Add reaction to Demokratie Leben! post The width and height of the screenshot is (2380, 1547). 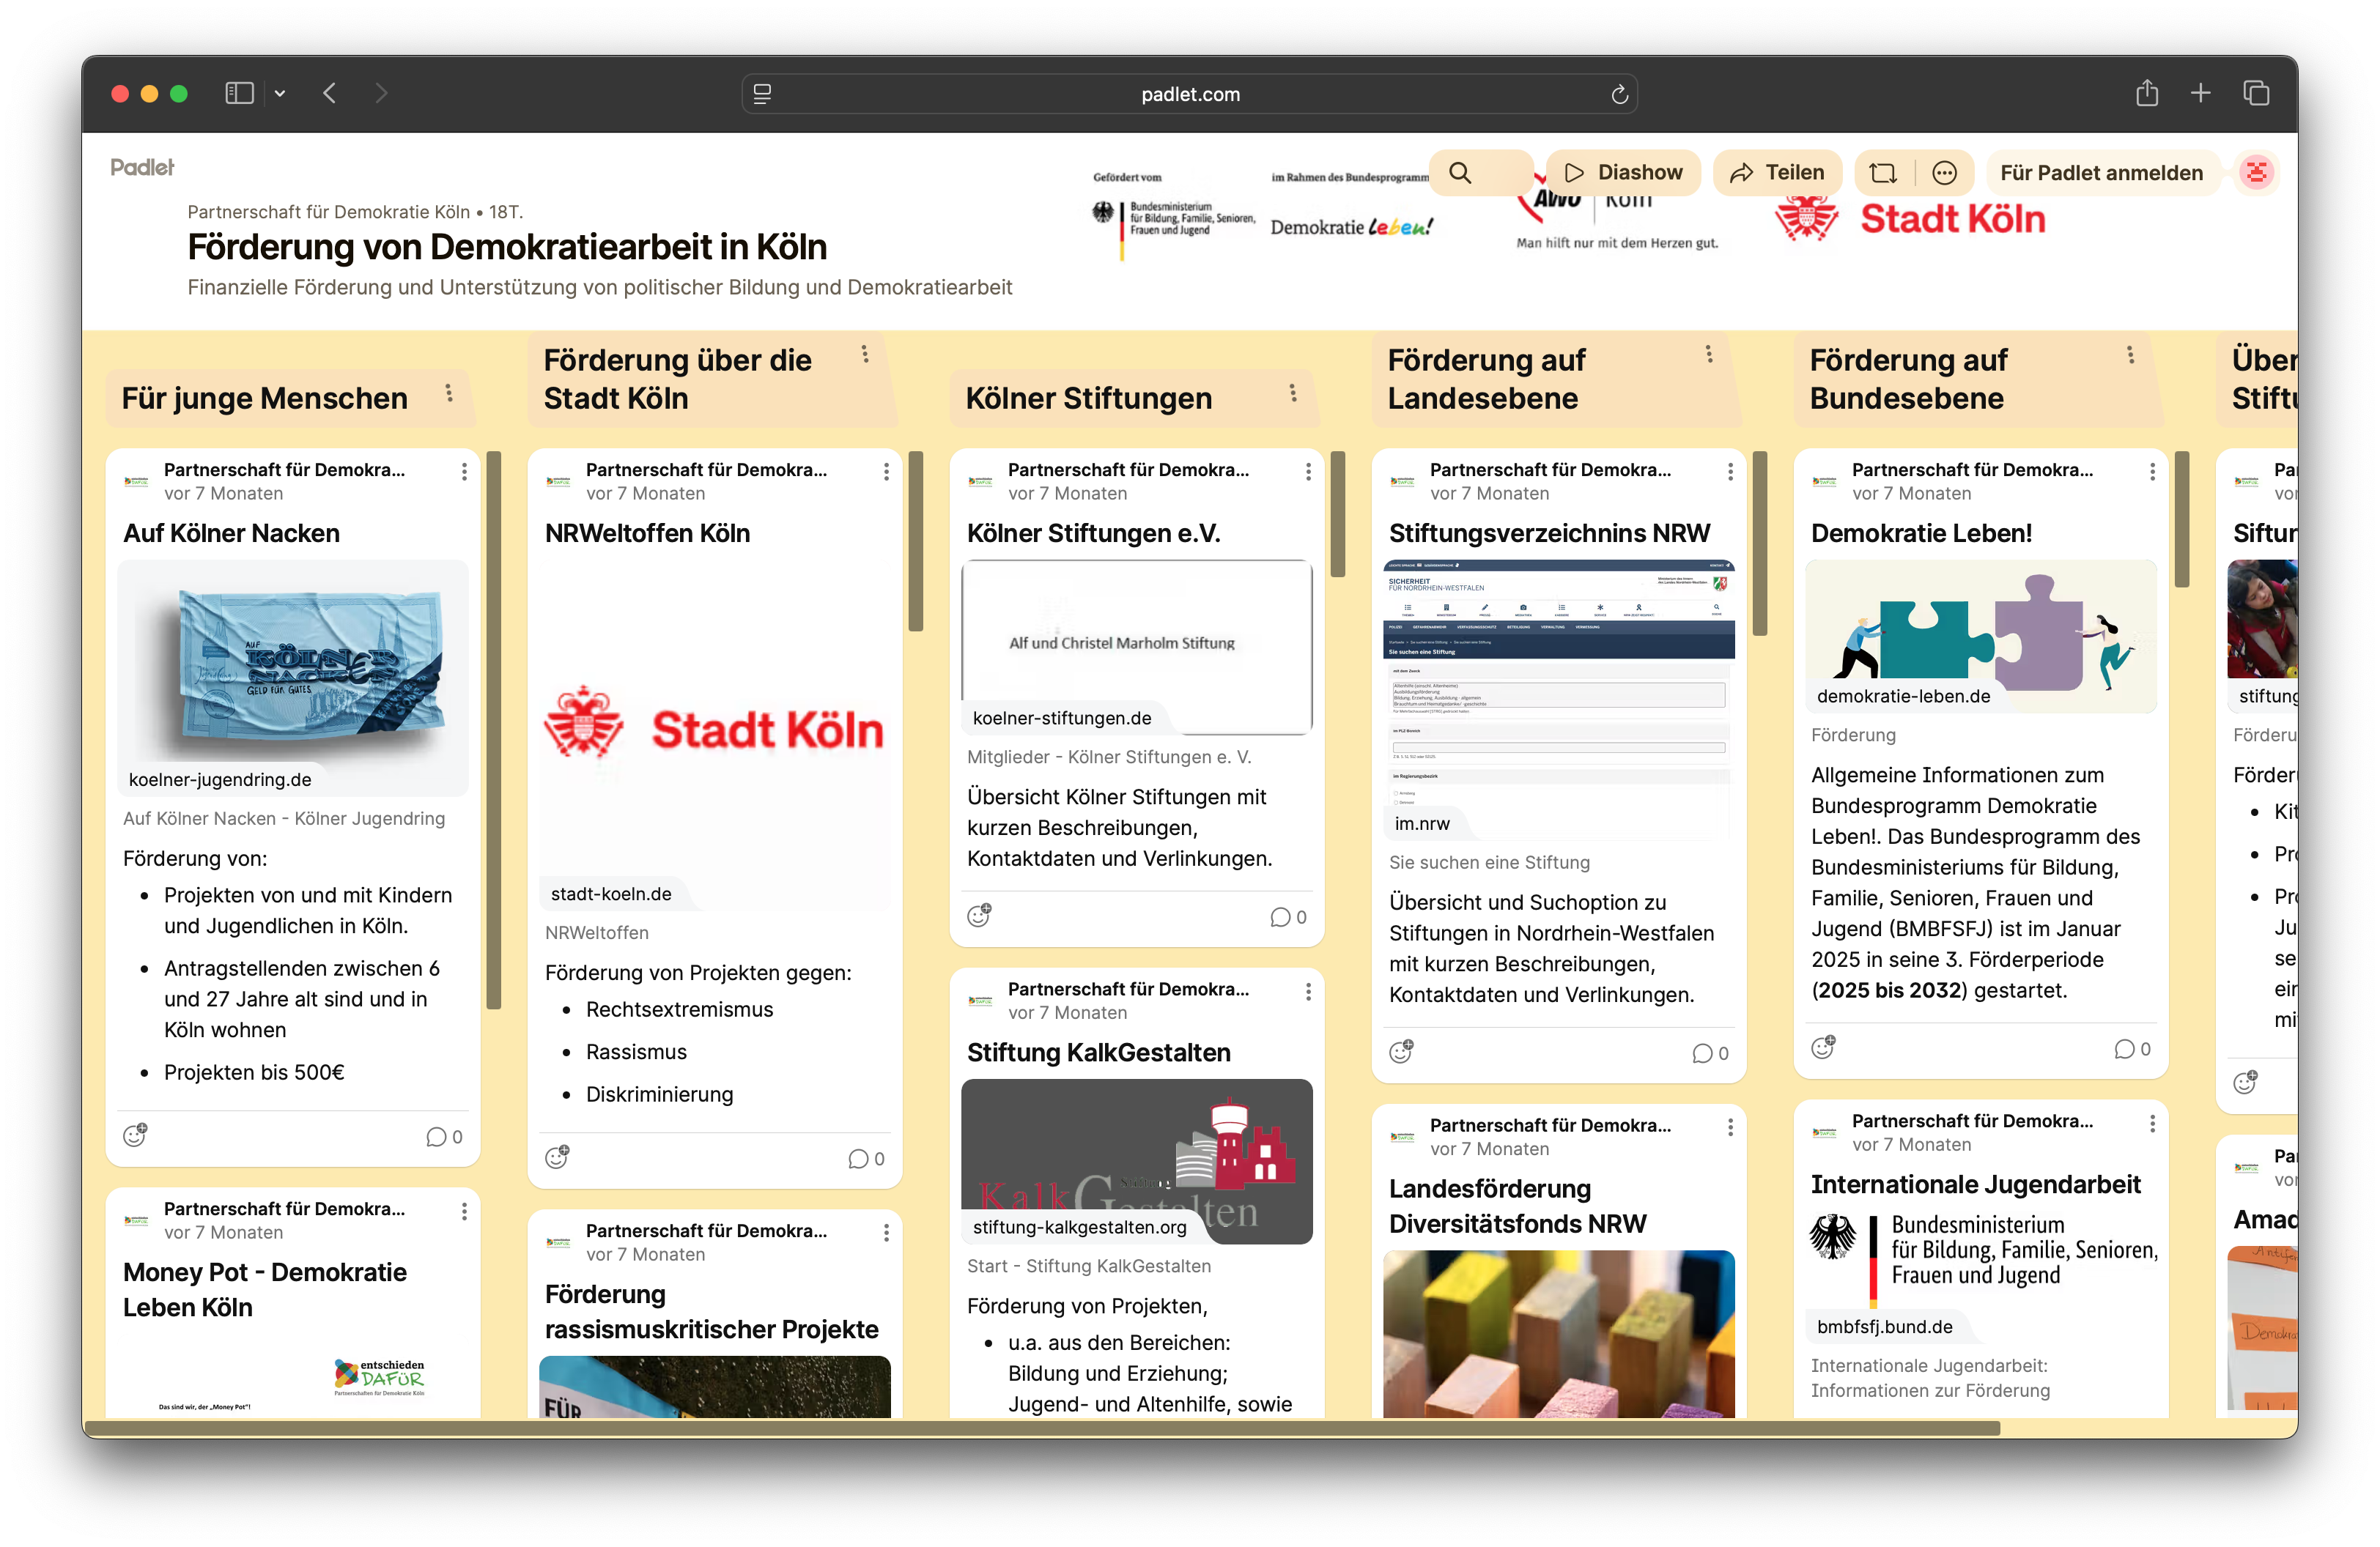point(1823,1047)
